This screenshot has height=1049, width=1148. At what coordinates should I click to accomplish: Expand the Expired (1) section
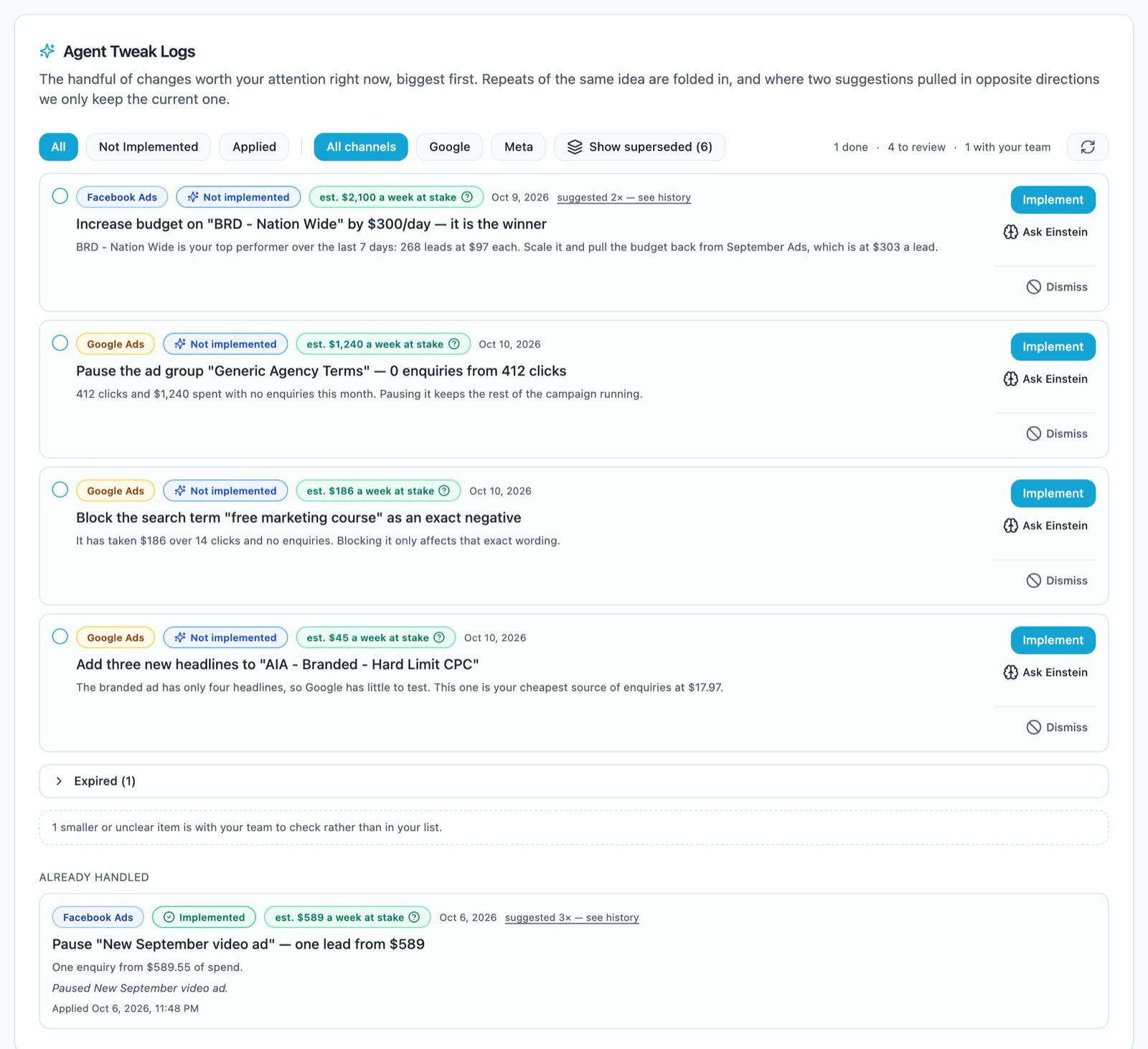pos(573,781)
